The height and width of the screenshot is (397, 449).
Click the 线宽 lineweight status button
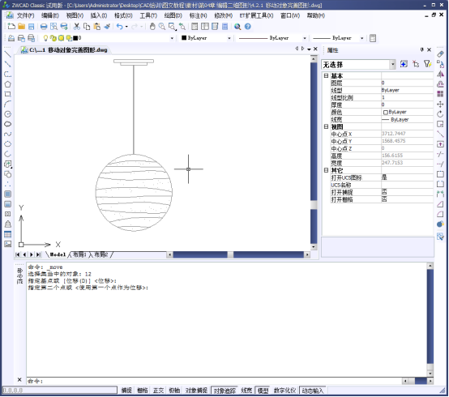(246, 391)
